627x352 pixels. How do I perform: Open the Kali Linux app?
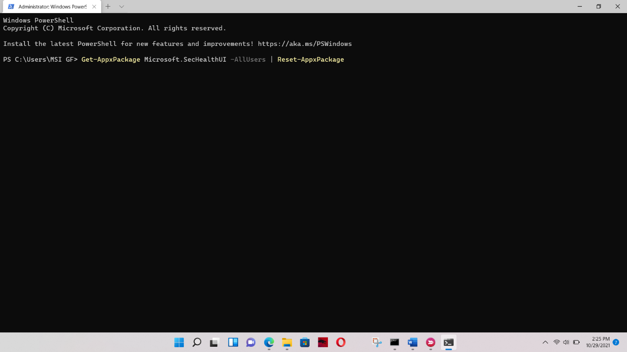(x=323, y=342)
